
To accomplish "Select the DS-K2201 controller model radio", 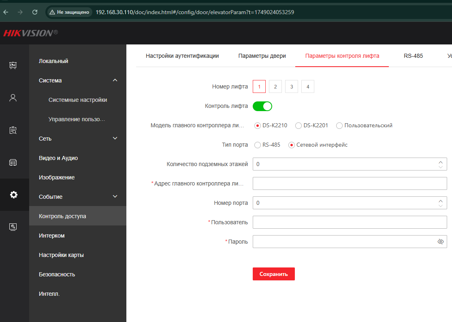I will click(x=298, y=126).
